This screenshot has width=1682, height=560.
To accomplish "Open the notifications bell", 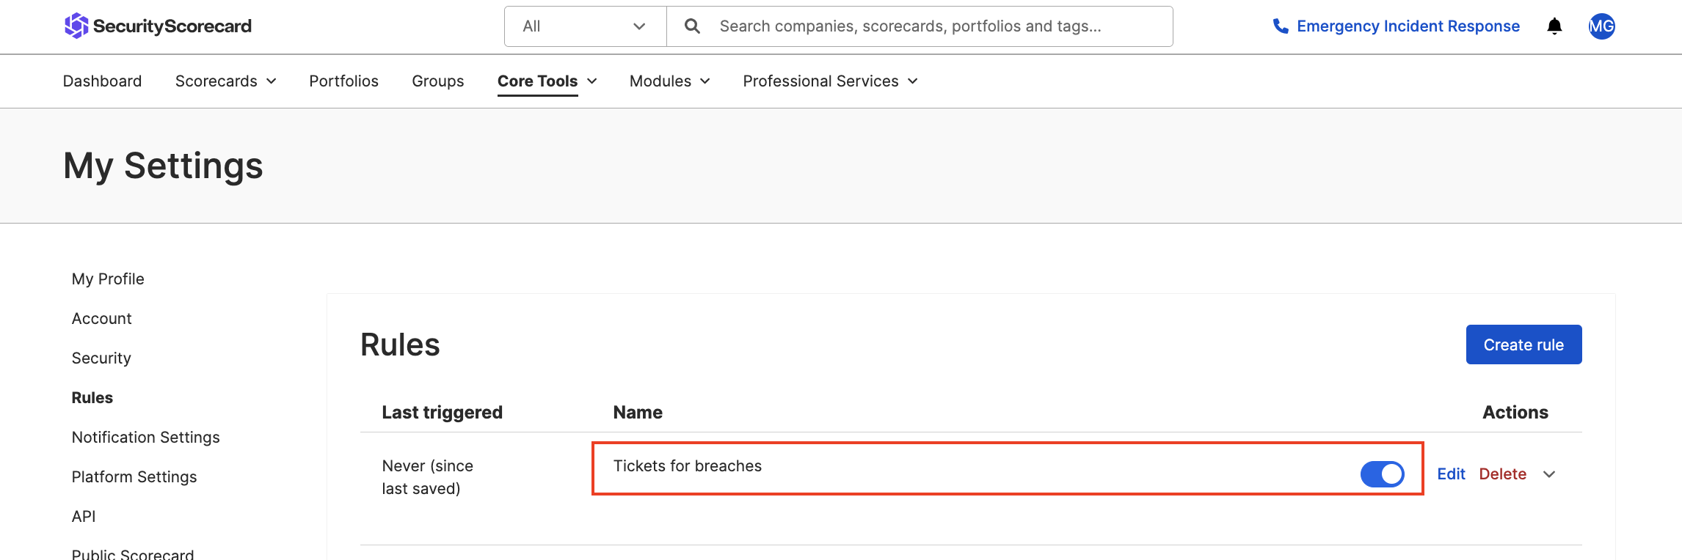I will [x=1554, y=26].
